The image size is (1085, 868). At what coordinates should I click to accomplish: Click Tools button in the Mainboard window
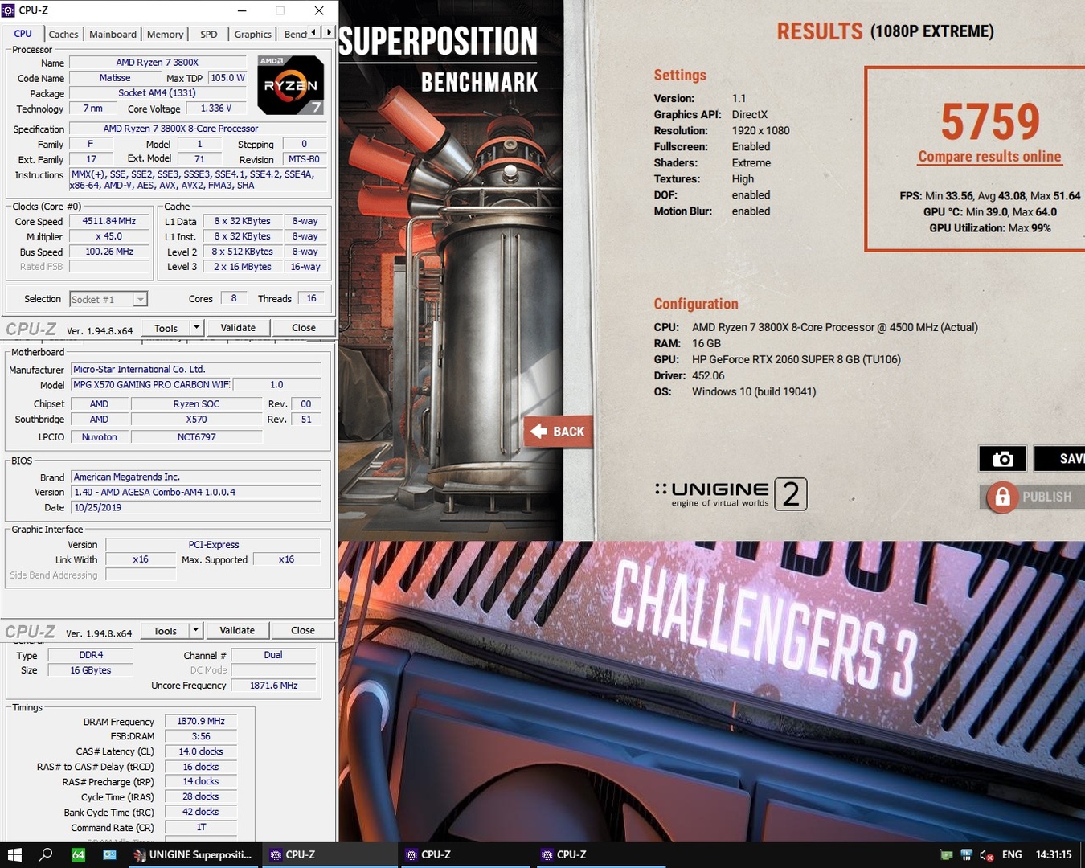coord(165,631)
